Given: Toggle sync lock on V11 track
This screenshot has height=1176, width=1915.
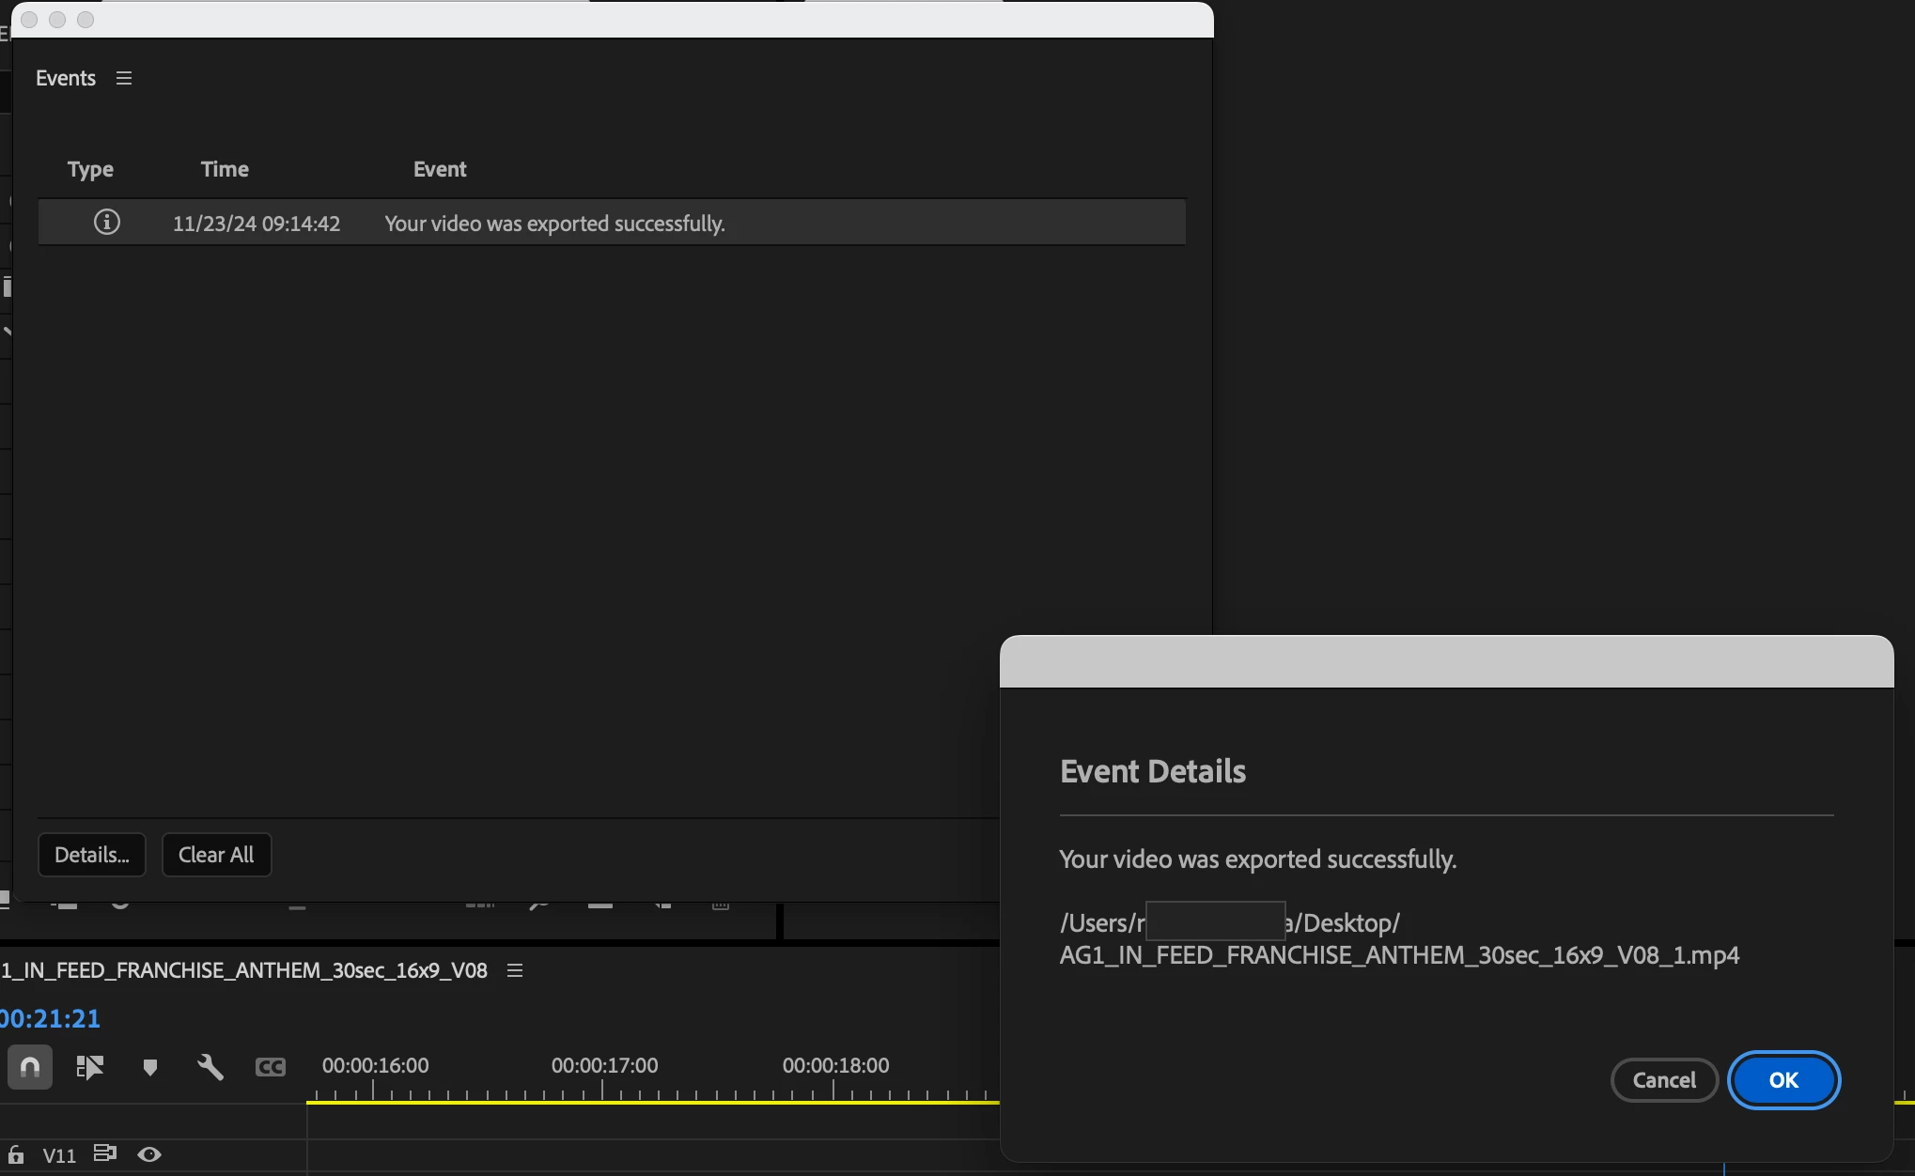Looking at the screenshot, I should [104, 1153].
